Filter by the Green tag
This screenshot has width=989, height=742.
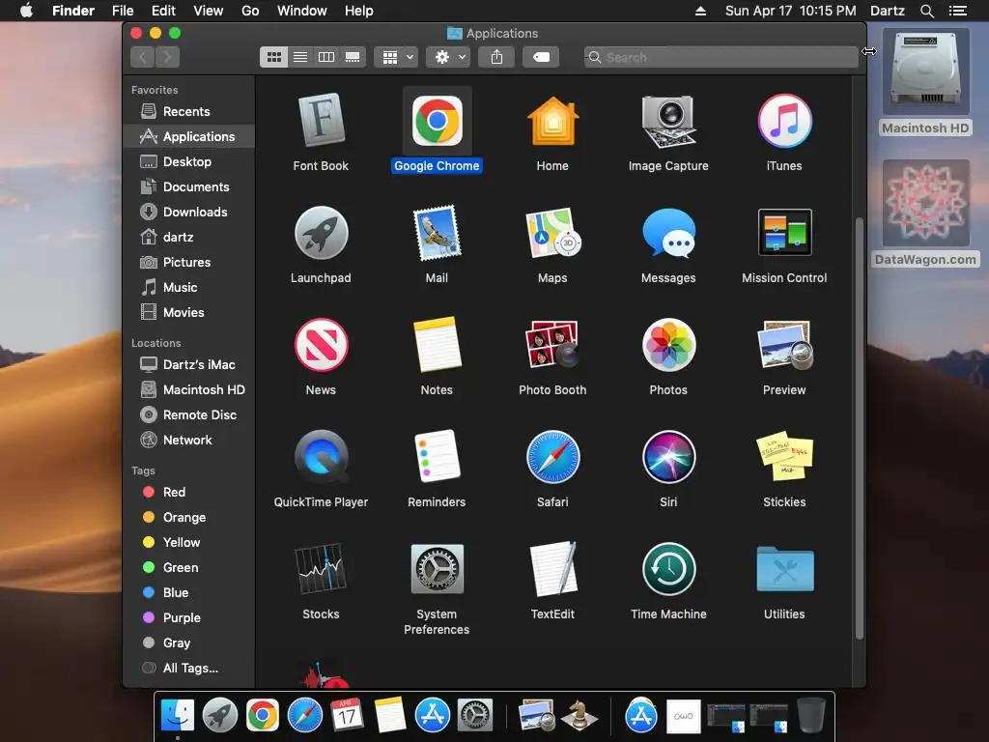tap(189, 568)
